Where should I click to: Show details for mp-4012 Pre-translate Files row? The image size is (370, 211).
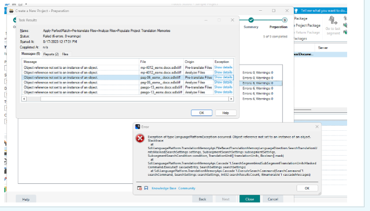pyautogui.click(x=223, y=67)
